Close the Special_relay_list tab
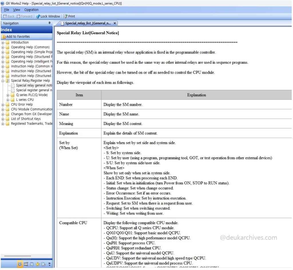The image size is (293, 270). 115,23
